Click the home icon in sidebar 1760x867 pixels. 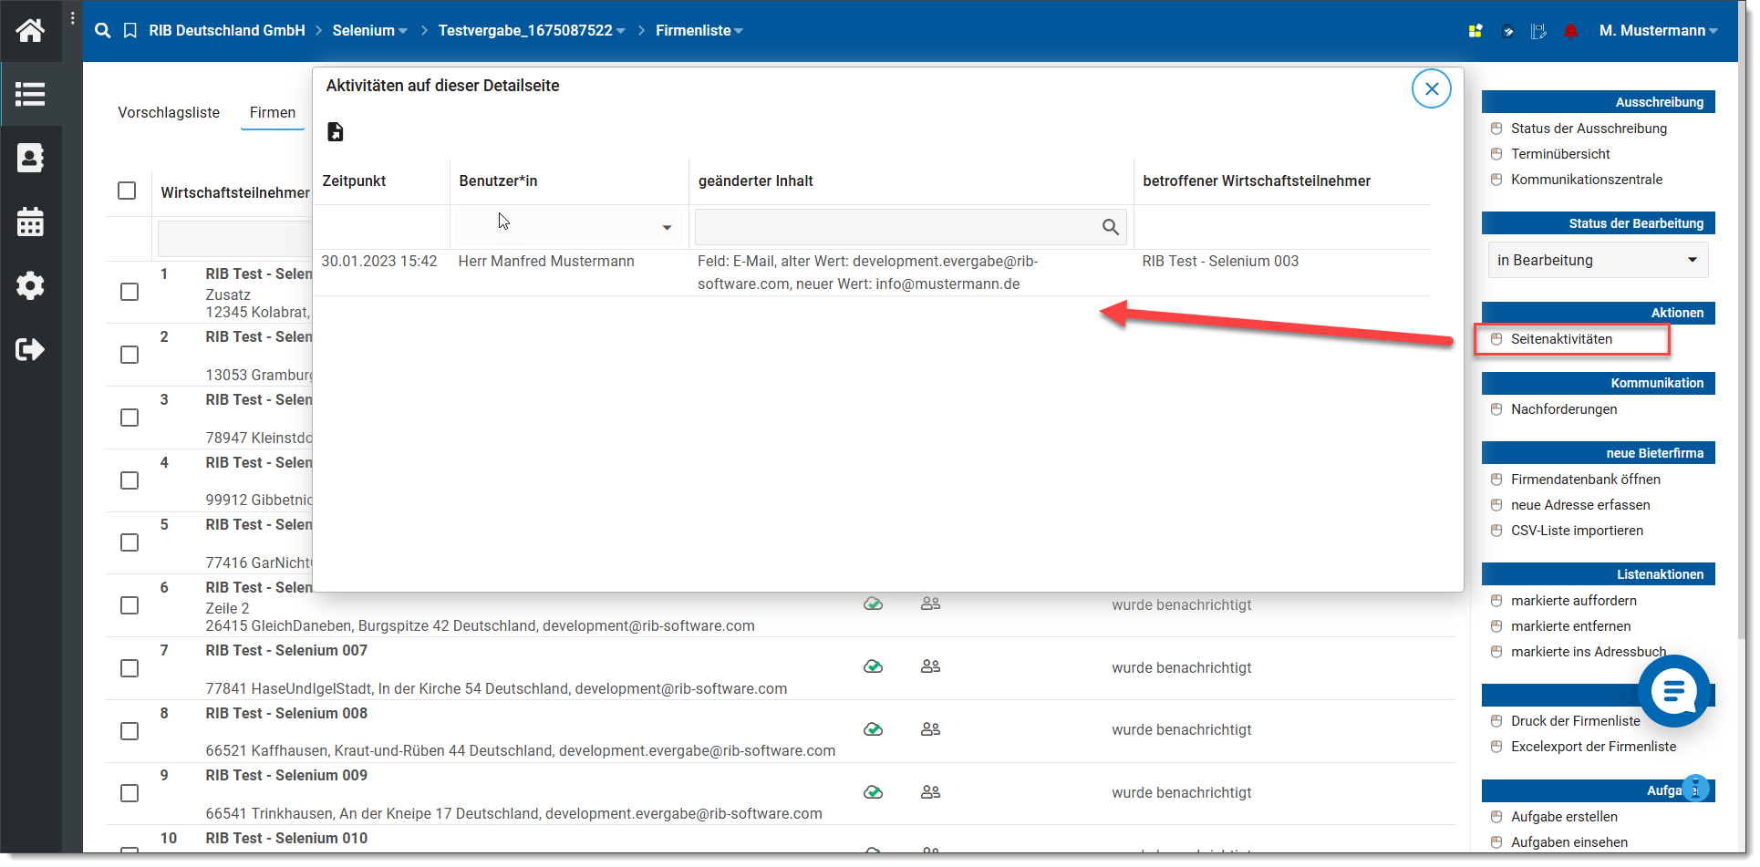coord(30,31)
